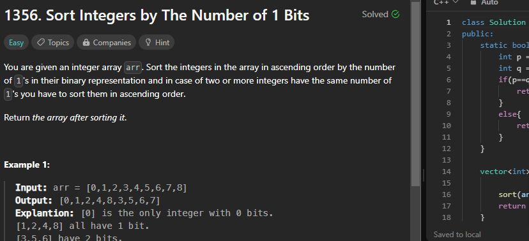This screenshot has width=529, height=241.
Task: Expand the Topics tag section
Action: pyautogui.click(x=52, y=43)
